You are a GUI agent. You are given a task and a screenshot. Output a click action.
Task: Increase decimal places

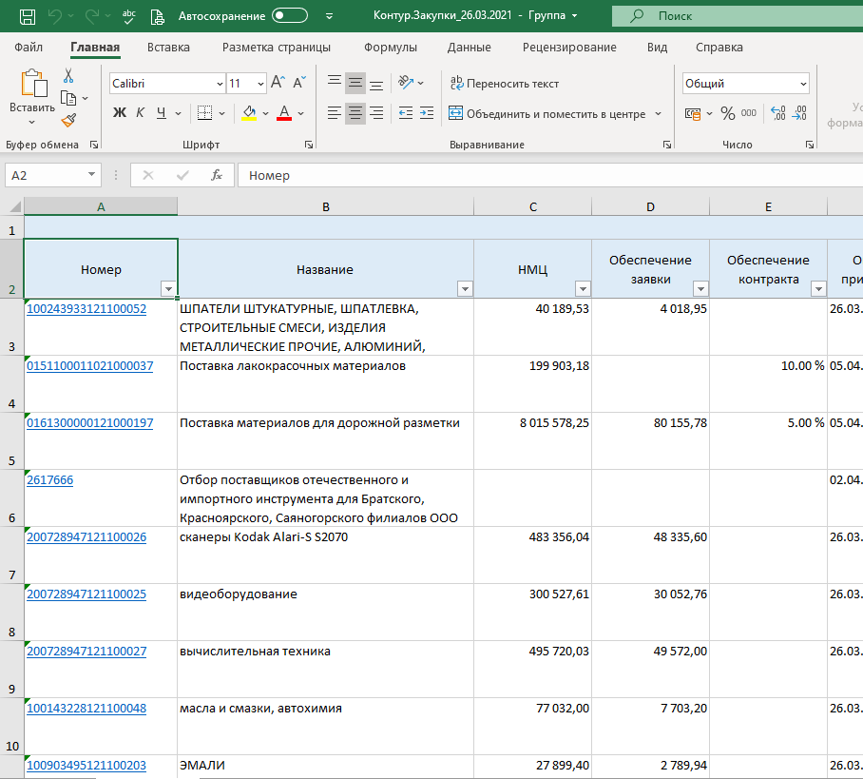click(778, 113)
